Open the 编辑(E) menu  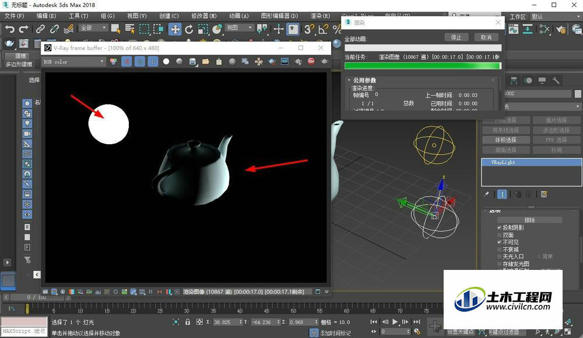point(46,16)
